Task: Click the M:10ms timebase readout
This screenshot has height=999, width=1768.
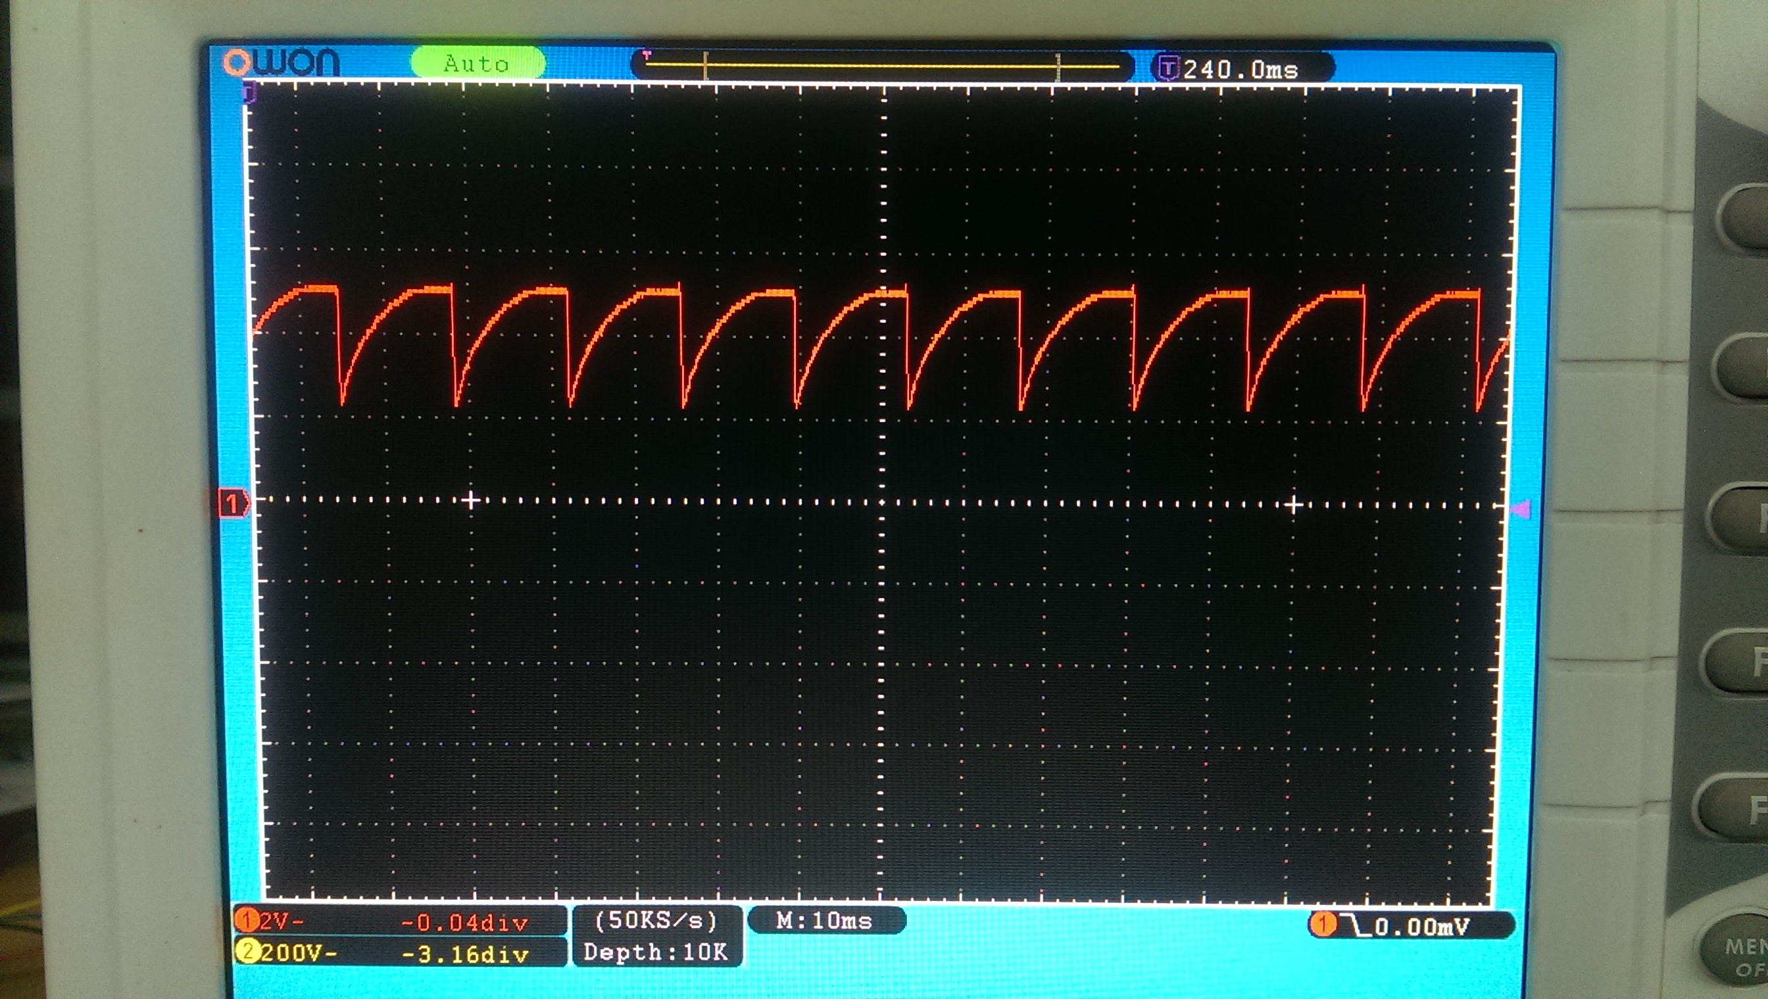Action: (x=824, y=920)
